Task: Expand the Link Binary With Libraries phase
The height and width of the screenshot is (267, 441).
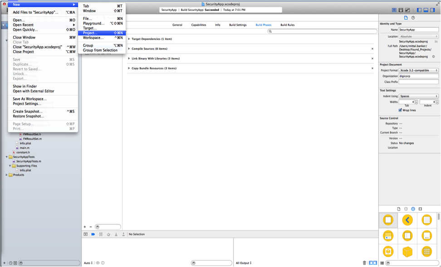Action: pos(129,59)
